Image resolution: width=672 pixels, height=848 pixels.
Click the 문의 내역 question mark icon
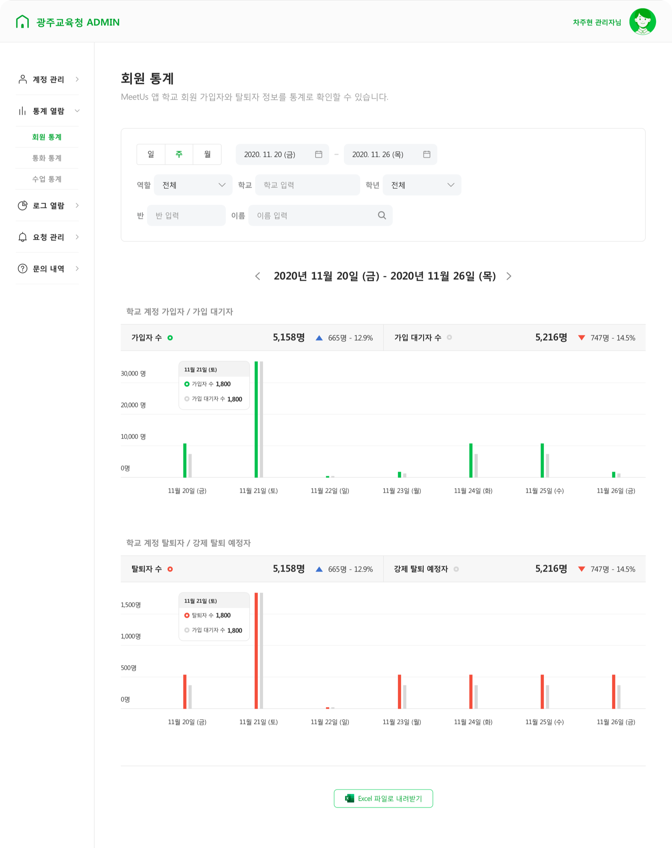coord(23,268)
